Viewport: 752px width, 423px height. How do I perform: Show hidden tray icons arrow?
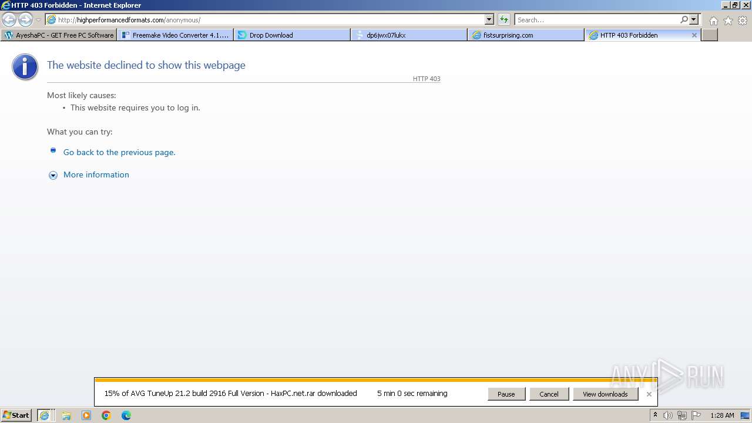tap(655, 415)
